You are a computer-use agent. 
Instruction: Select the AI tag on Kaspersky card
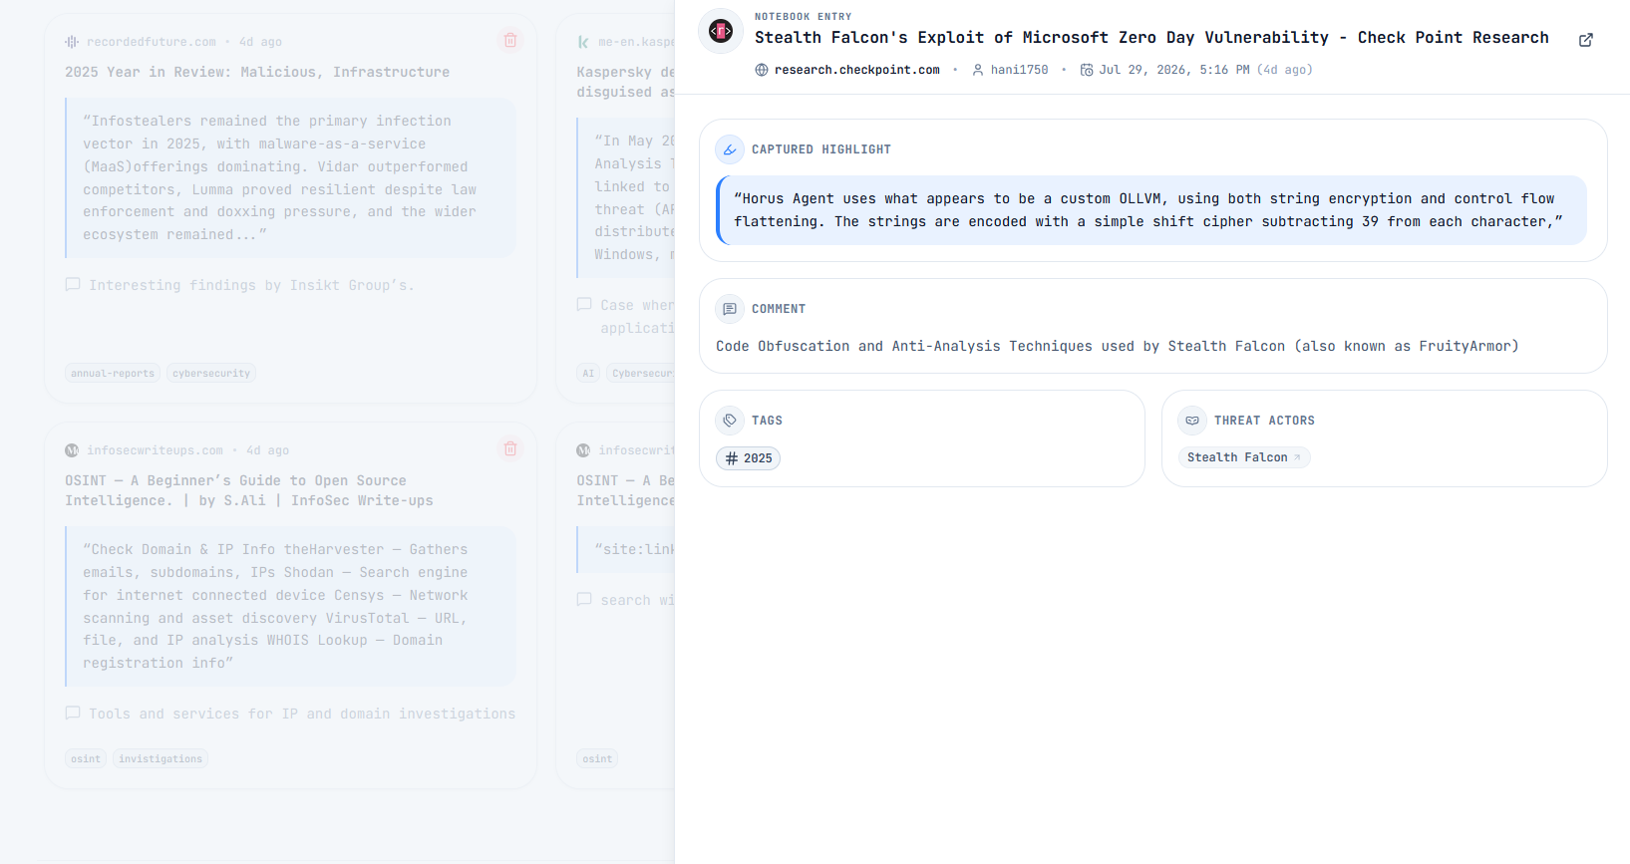(588, 374)
